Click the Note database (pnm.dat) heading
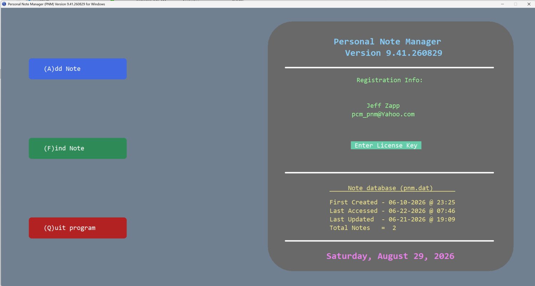535x286 pixels. 390,188
